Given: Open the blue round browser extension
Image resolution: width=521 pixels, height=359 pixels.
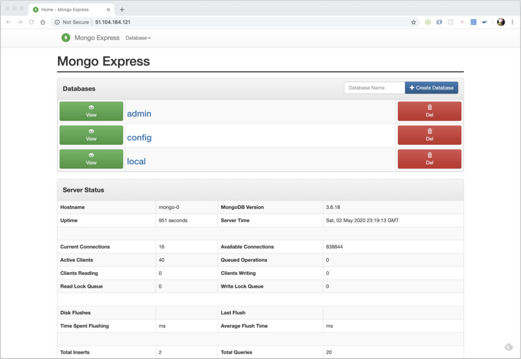Looking at the screenshot, I should [x=439, y=22].
